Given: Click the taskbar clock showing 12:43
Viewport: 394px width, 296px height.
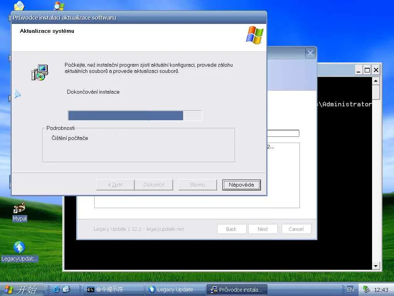Looking at the screenshot, I should click(381, 290).
